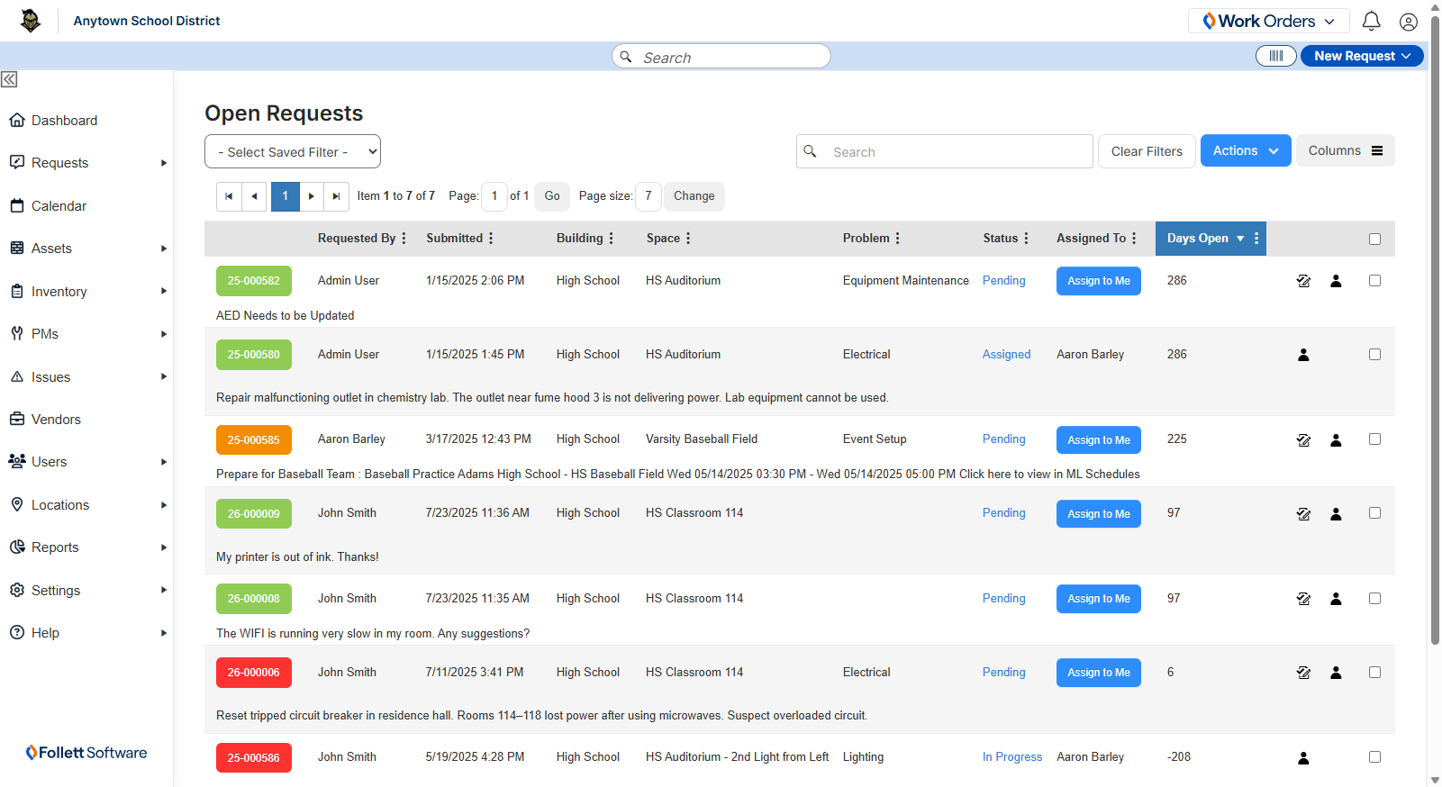Click the Calendar icon in sidebar

coord(17,205)
